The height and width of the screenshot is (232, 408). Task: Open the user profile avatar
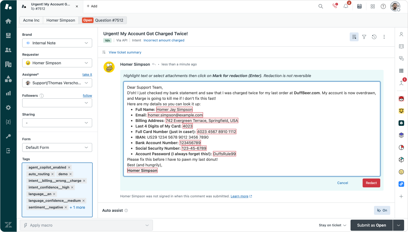point(395,6)
